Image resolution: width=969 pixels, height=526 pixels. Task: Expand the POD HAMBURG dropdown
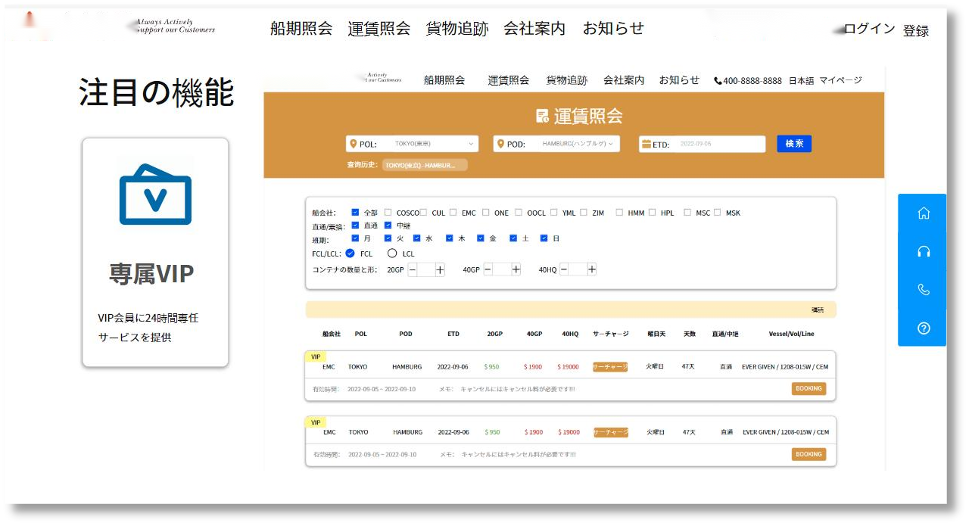[x=611, y=143]
